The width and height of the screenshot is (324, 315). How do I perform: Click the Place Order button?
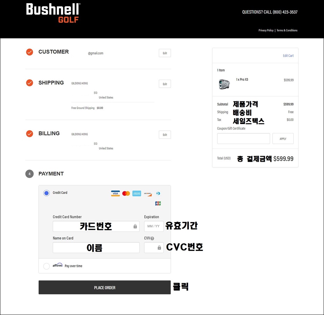pyautogui.click(x=105, y=288)
